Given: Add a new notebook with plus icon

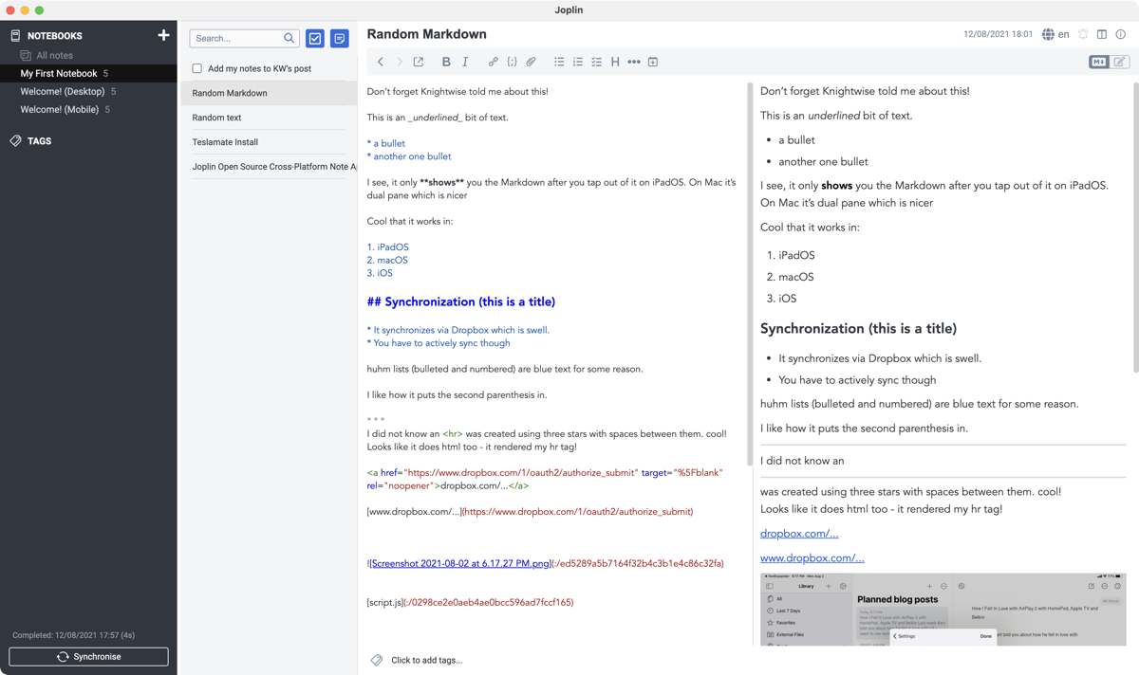Looking at the screenshot, I should [163, 35].
